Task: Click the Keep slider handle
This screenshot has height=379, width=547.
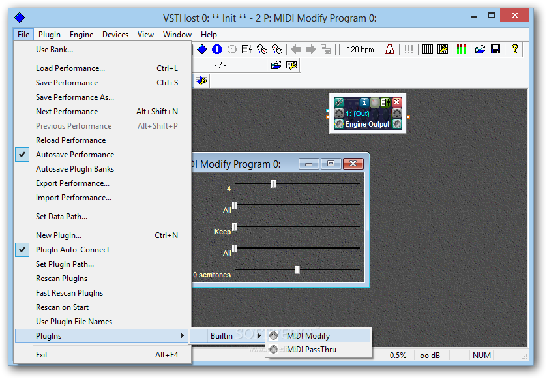Action: (x=235, y=227)
